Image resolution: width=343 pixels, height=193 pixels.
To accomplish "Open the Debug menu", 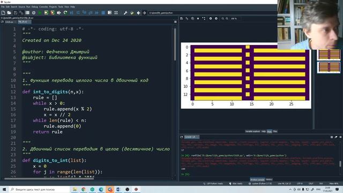I will (34, 7).
